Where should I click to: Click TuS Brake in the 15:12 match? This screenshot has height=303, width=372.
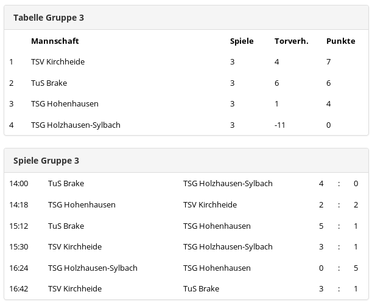tap(66, 226)
